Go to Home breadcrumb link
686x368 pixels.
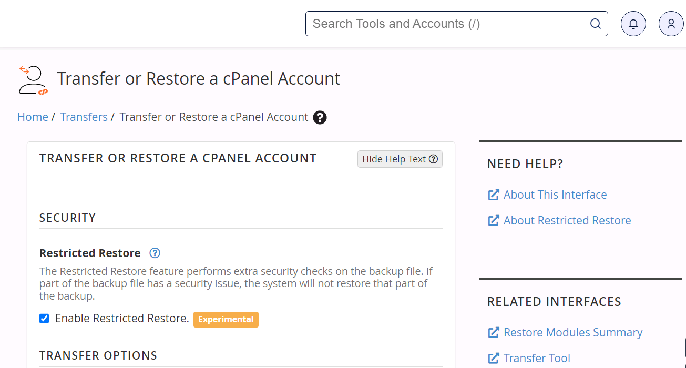(x=33, y=117)
